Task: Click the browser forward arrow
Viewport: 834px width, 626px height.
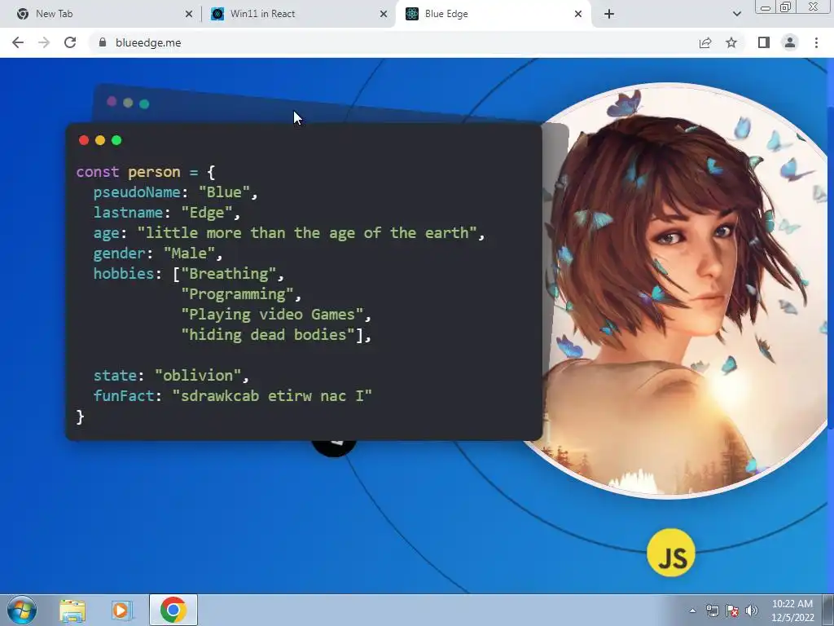Action: click(44, 42)
